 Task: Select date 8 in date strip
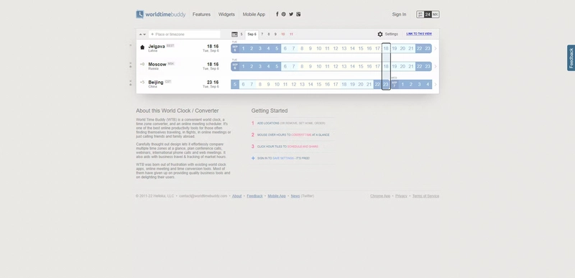pos(269,34)
